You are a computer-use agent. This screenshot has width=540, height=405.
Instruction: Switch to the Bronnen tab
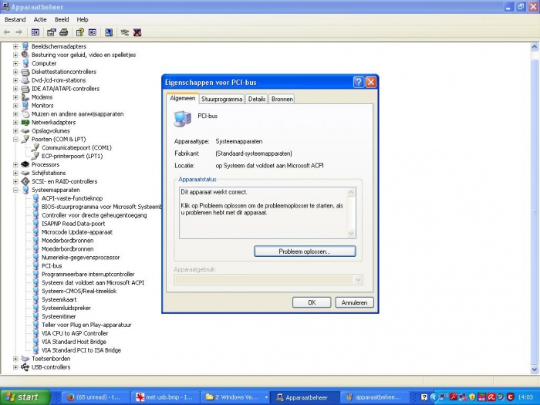click(282, 100)
